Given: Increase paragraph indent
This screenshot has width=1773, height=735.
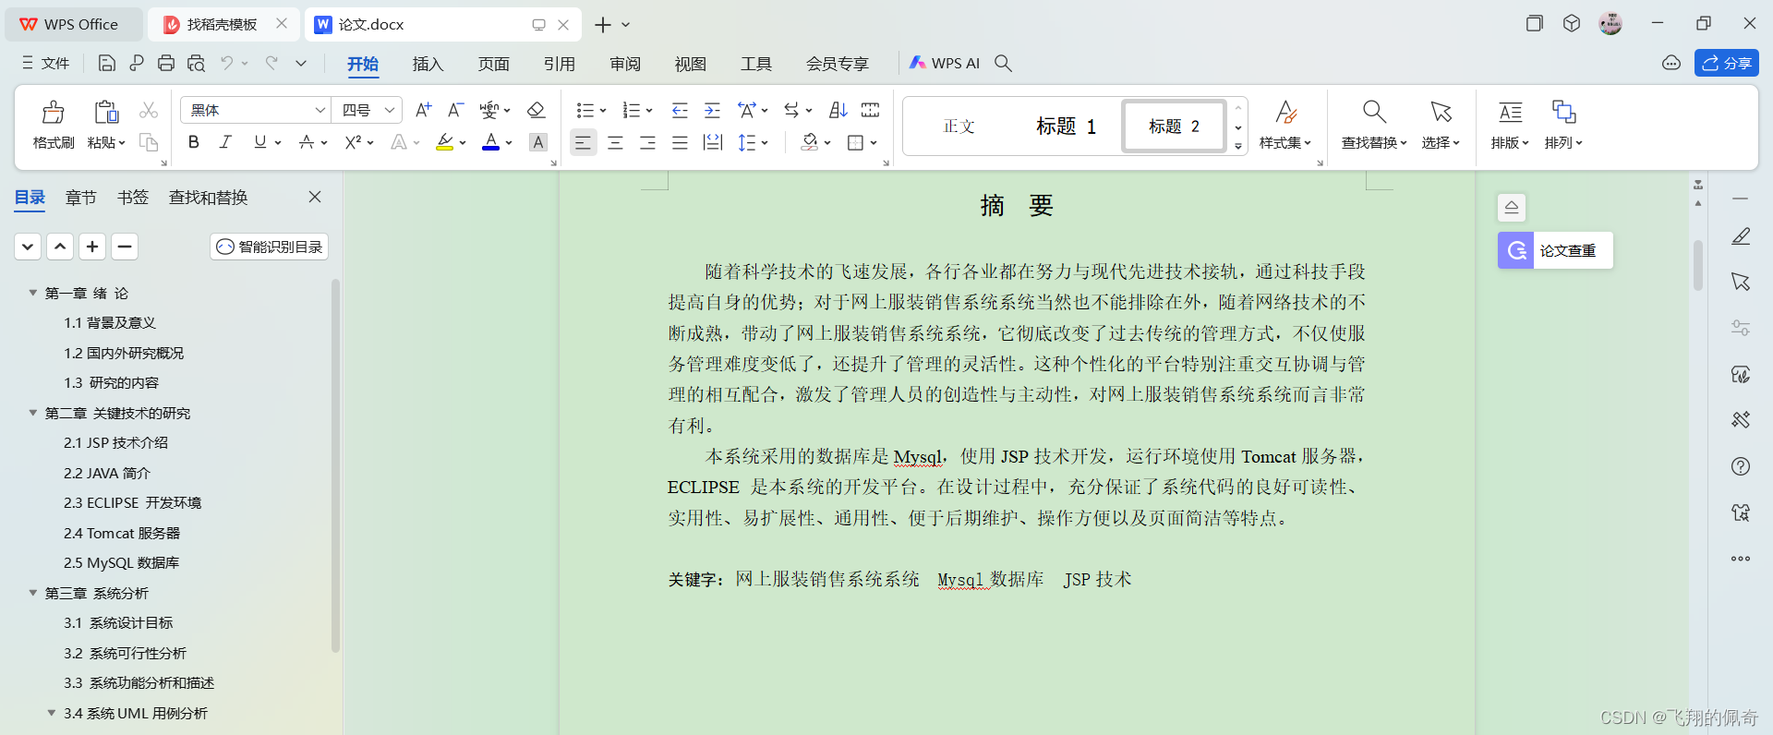Looking at the screenshot, I should (712, 110).
